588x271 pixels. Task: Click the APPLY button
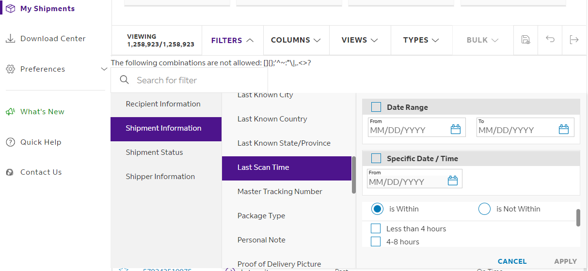[566, 261]
